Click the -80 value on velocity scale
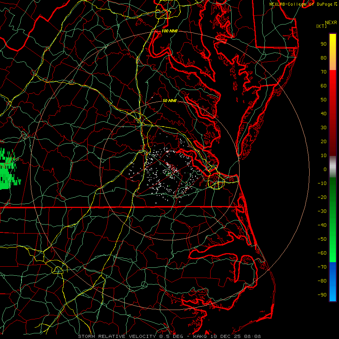The height and width of the screenshot is (339, 339). [322, 281]
